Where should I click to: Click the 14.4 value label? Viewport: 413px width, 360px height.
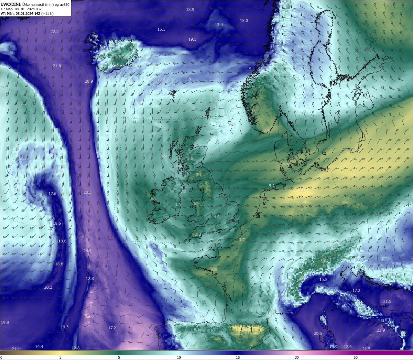39,347
